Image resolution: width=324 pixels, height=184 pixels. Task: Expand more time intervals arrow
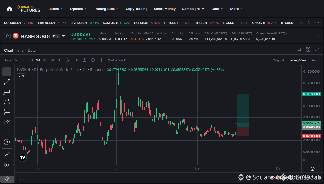click(59, 60)
